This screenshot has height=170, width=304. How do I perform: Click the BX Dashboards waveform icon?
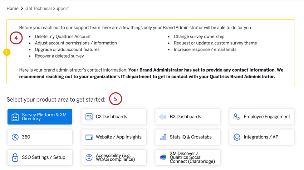(x=163, y=117)
